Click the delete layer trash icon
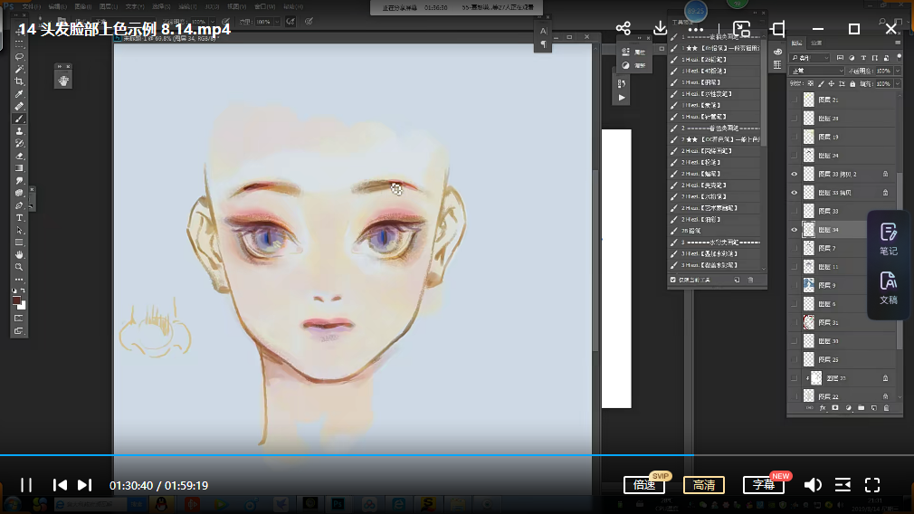This screenshot has height=514, width=914. (887, 408)
